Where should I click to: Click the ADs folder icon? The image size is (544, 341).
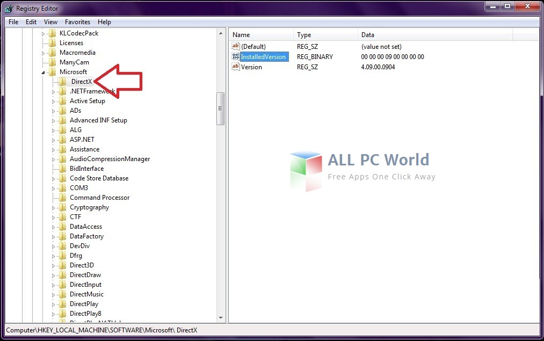click(62, 111)
